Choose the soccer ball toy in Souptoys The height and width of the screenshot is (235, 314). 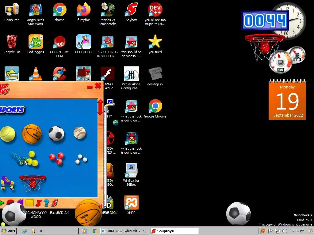(56, 133)
